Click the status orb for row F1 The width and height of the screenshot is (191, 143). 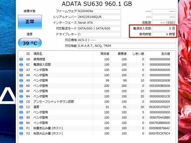(x=21, y=128)
